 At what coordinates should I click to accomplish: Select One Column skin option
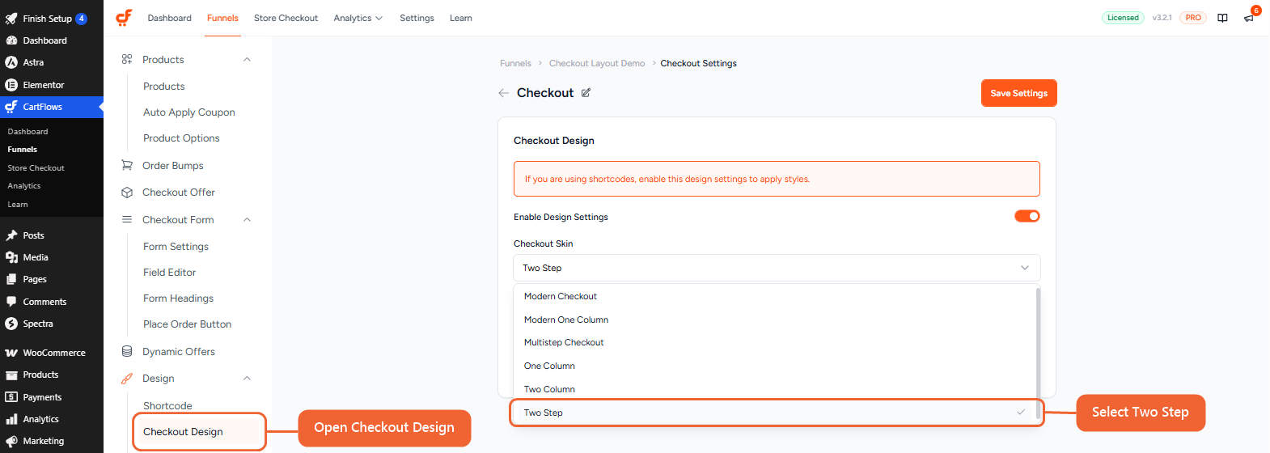774,366
